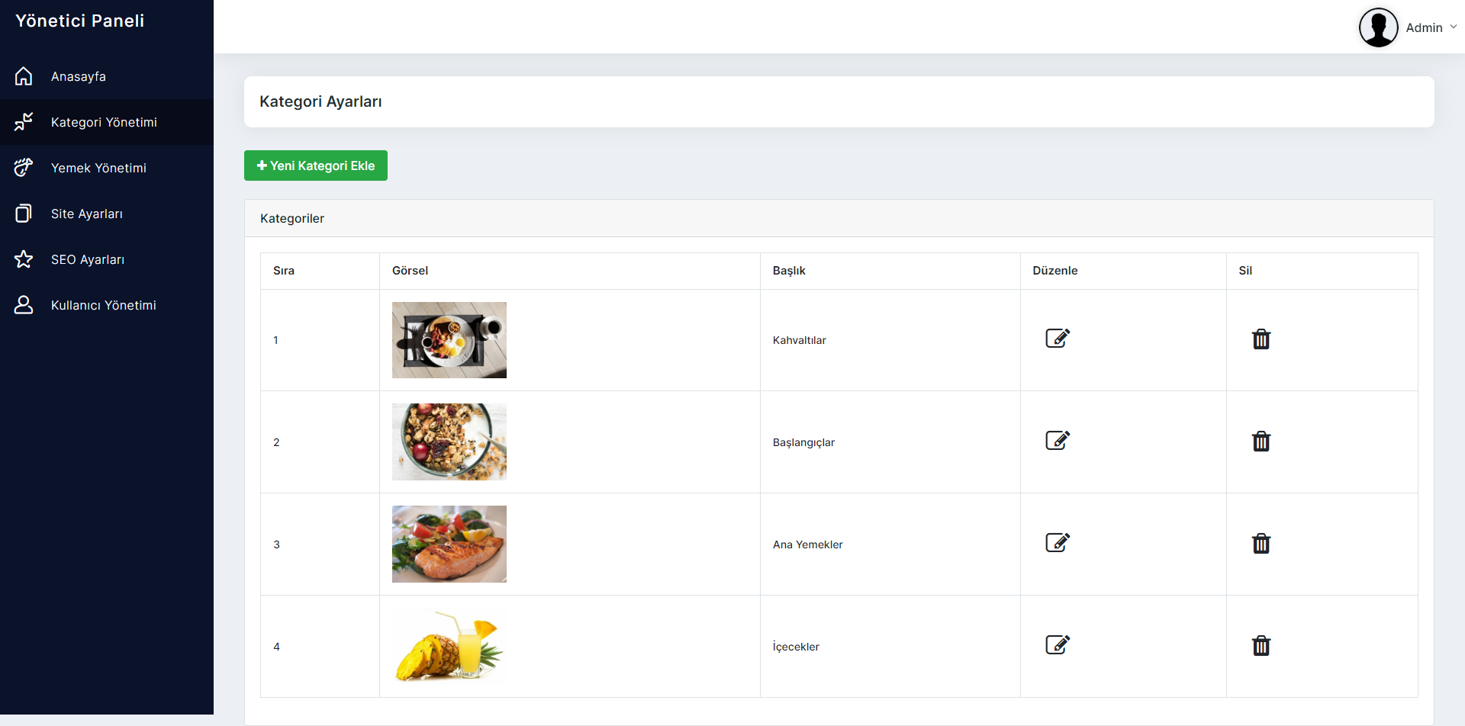
Task: Delete the Başlangıçlar category
Action: 1261,441
